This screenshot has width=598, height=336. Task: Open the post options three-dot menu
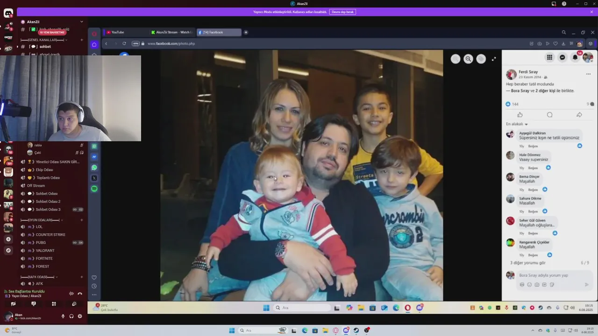(588, 74)
